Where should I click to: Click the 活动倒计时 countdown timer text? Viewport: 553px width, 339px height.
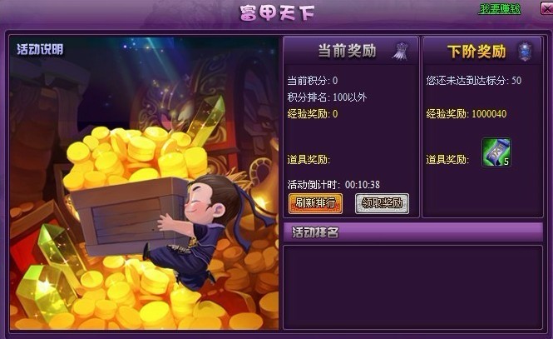(x=333, y=184)
